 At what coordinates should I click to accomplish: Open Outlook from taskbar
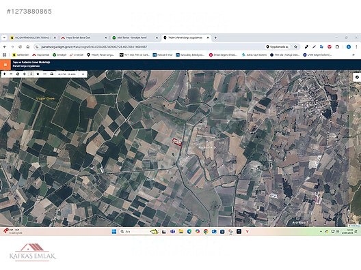[214, 232]
